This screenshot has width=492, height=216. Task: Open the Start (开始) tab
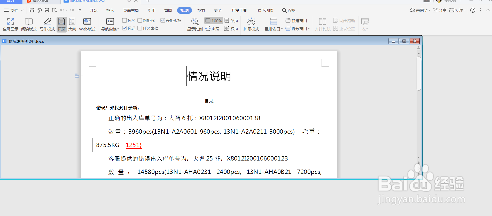point(94,10)
